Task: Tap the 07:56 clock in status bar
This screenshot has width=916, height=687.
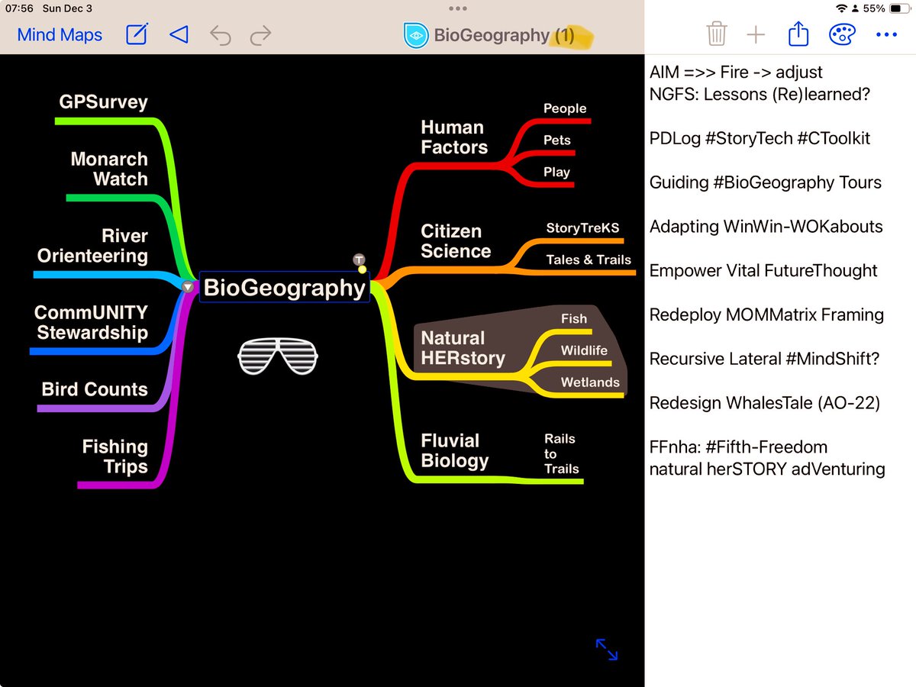Action: coord(19,8)
